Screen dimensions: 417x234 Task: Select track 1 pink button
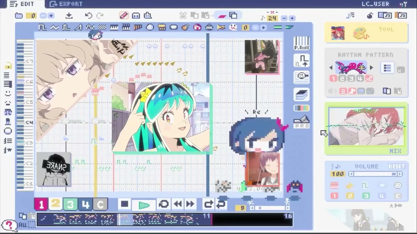coord(41,204)
